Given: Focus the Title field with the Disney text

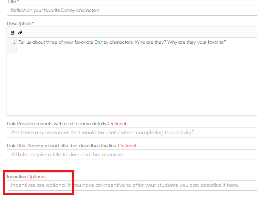Looking at the screenshot, I should click(132, 10).
